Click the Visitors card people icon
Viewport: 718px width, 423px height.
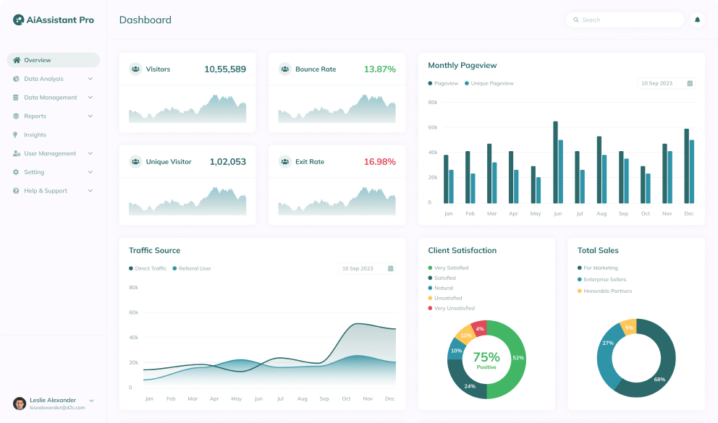pyautogui.click(x=137, y=69)
